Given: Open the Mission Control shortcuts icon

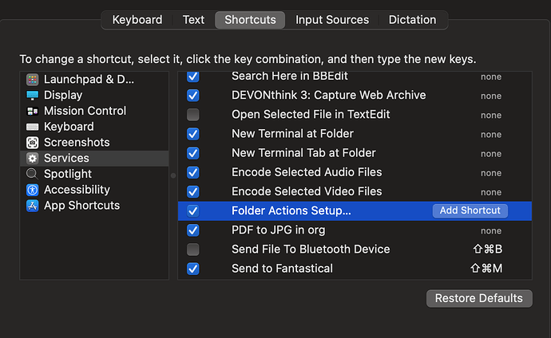Looking at the screenshot, I should pos(32,111).
